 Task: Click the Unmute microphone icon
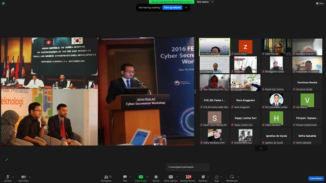(8, 177)
